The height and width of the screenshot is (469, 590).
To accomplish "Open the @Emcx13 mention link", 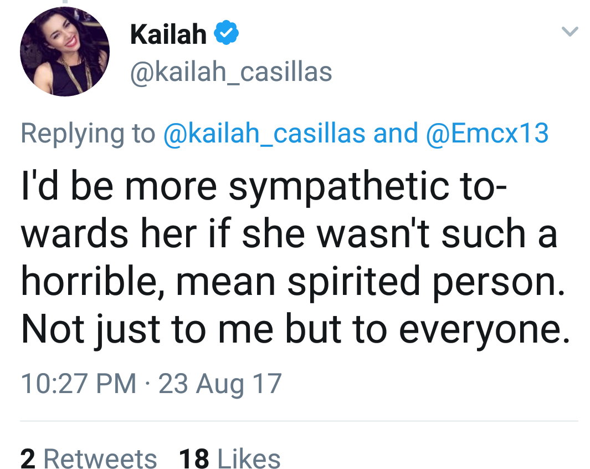I will coord(487,133).
